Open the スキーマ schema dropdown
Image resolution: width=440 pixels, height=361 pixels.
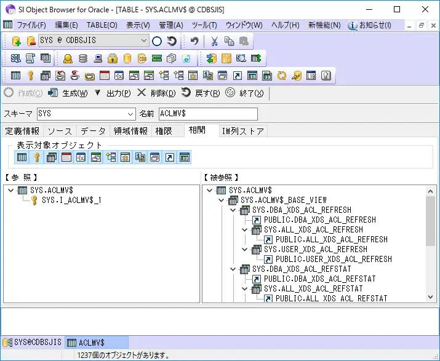coord(130,114)
